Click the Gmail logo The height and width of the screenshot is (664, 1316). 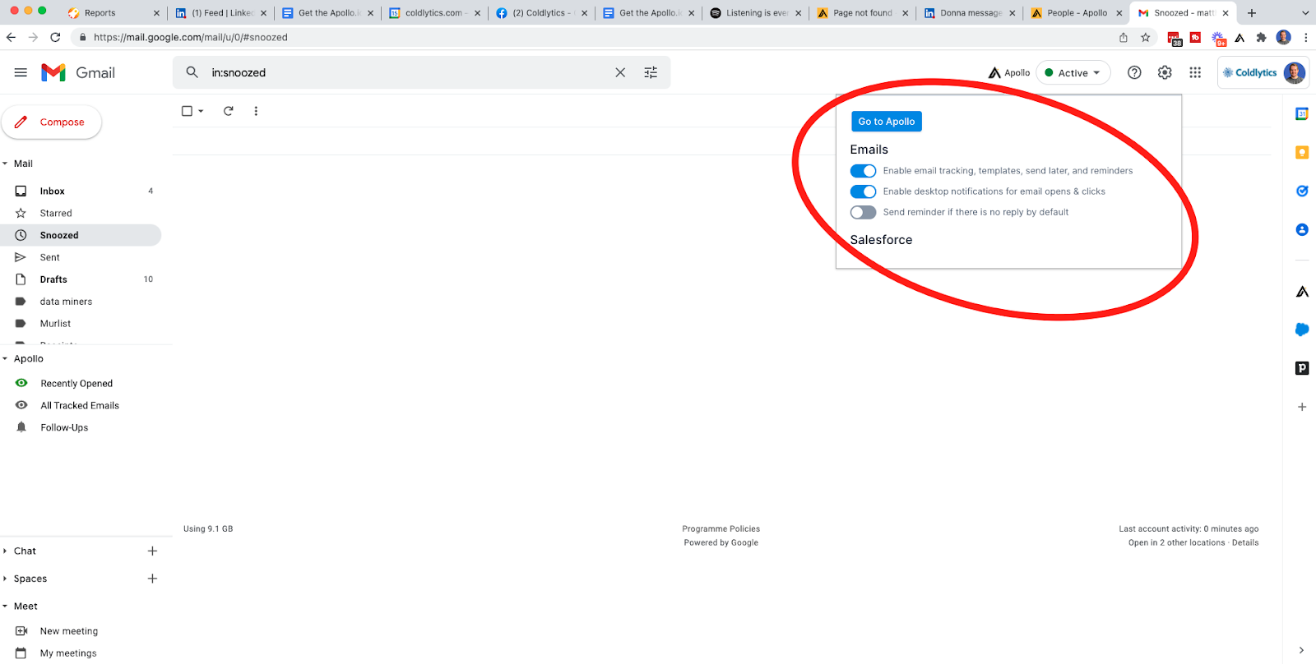[78, 72]
